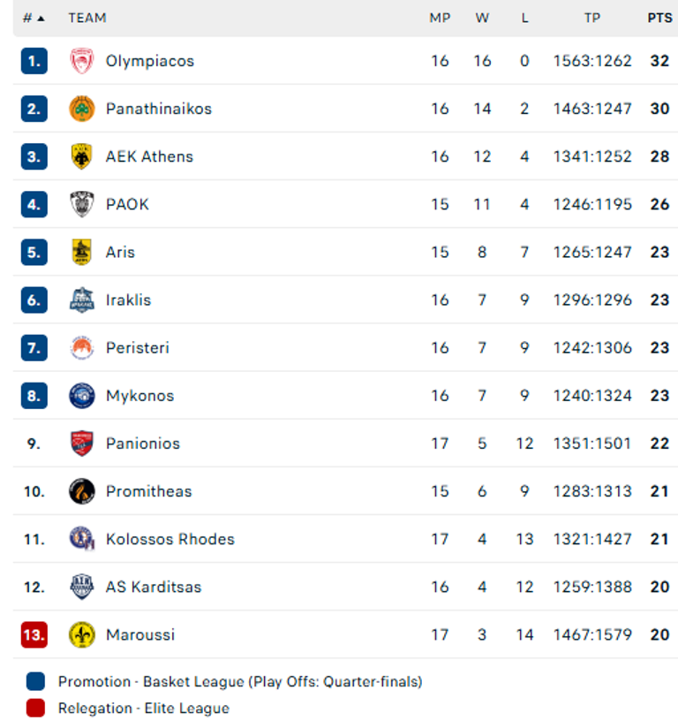This screenshot has width=678, height=728.
Task: Click the red rank 13 badge
Action: [x=34, y=634]
